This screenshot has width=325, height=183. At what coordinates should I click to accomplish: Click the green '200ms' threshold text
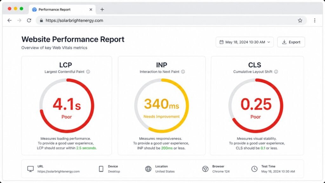pyautogui.click(x=167, y=148)
